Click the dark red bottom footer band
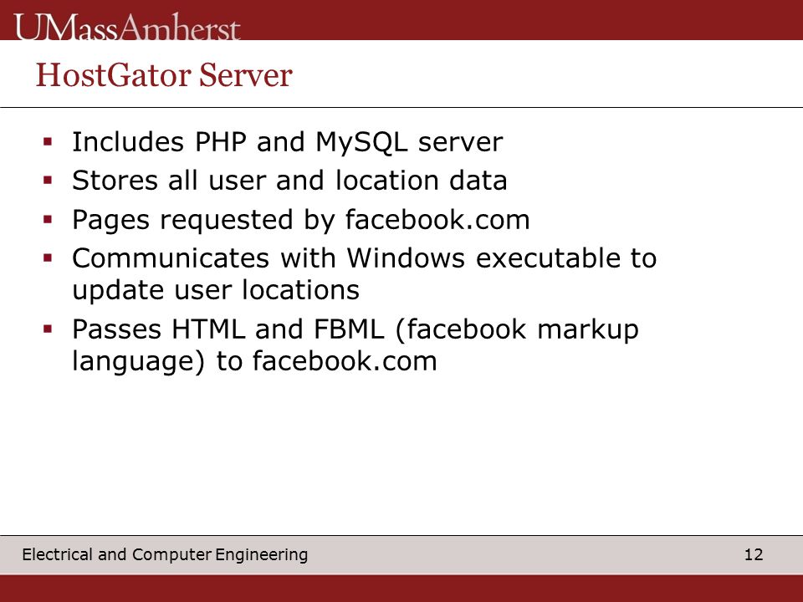The width and height of the screenshot is (803, 602). point(401,588)
